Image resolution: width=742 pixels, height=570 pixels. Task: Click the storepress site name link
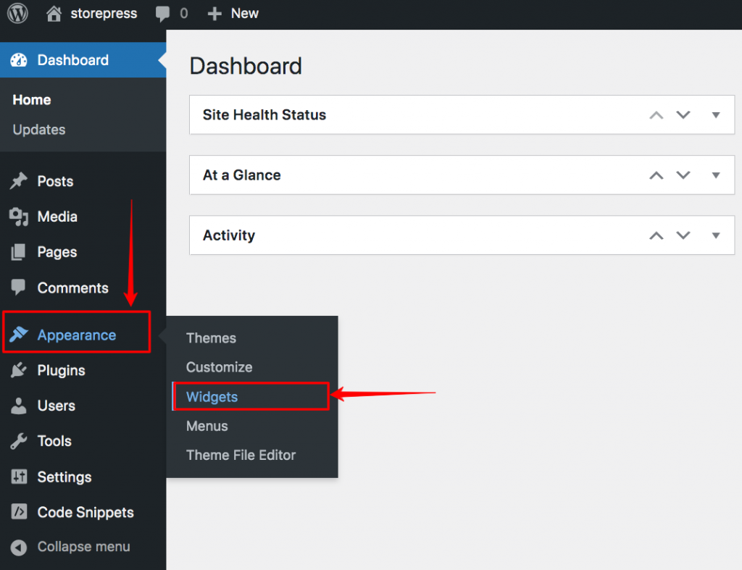point(103,14)
